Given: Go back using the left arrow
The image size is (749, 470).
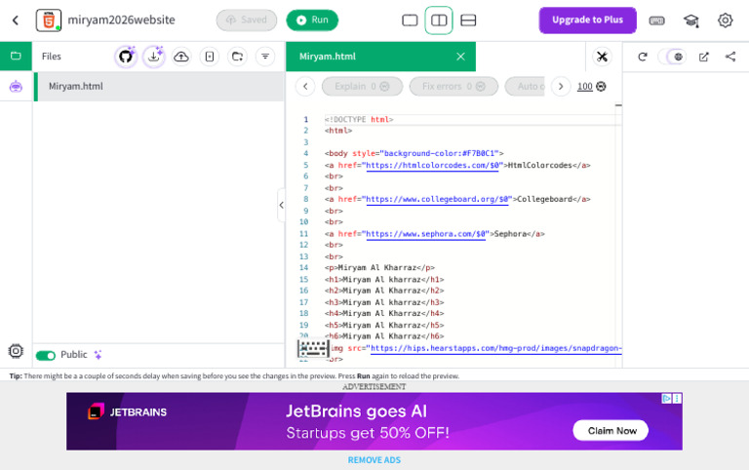Looking at the screenshot, I should (x=16, y=20).
